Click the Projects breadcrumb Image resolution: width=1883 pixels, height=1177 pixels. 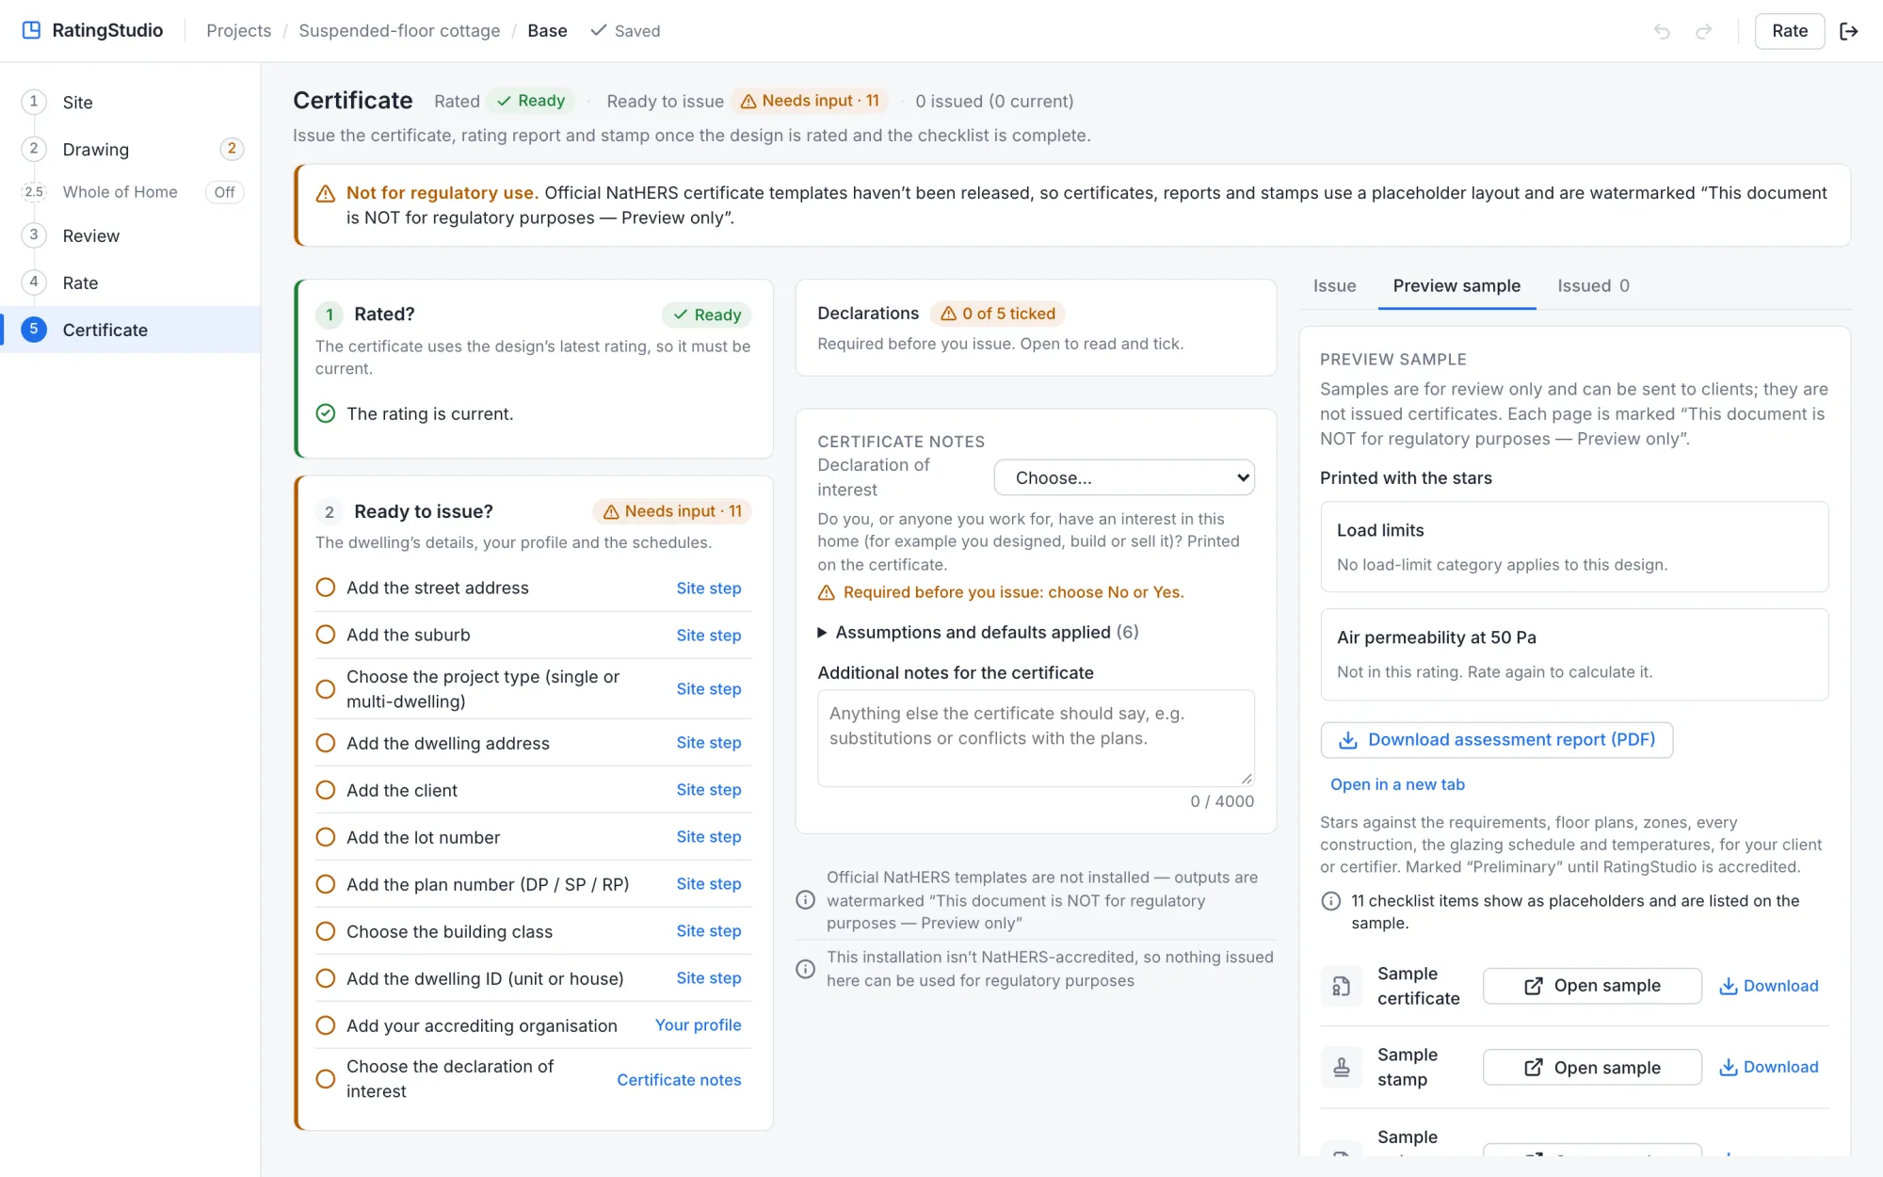click(x=238, y=30)
